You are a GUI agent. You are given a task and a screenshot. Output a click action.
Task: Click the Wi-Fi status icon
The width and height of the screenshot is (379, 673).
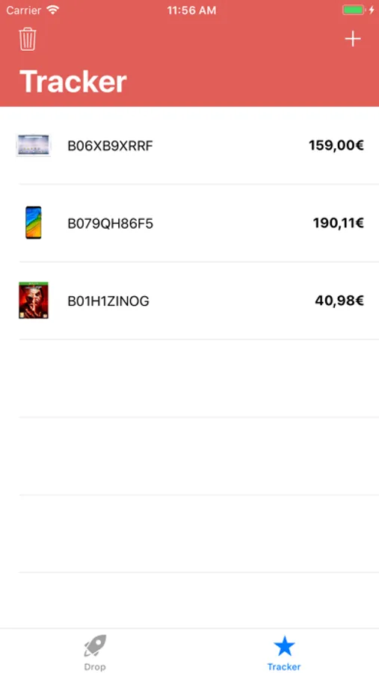coord(53,10)
